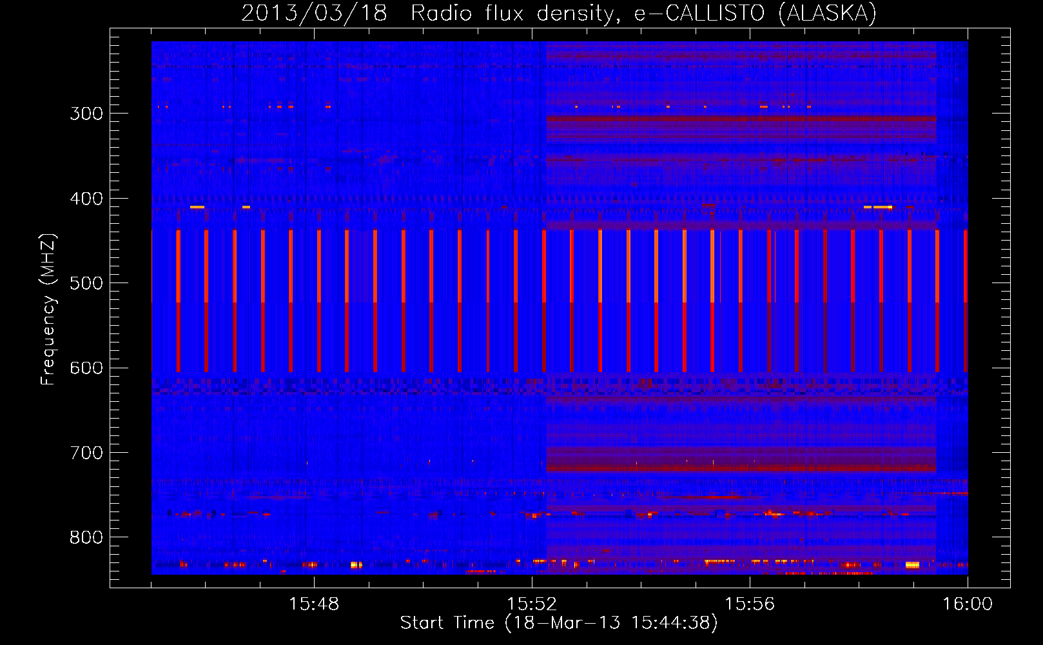Click the "Start Time (18-Mar-13 15:44:38)" label
This screenshot has width=1043, height=645.
(x=559, y=623)
